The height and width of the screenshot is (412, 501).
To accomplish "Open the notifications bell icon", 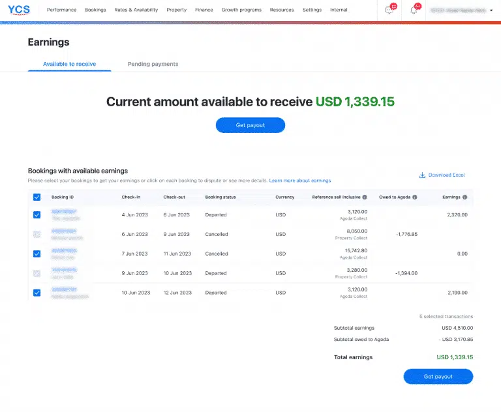I will coord(414,10).
